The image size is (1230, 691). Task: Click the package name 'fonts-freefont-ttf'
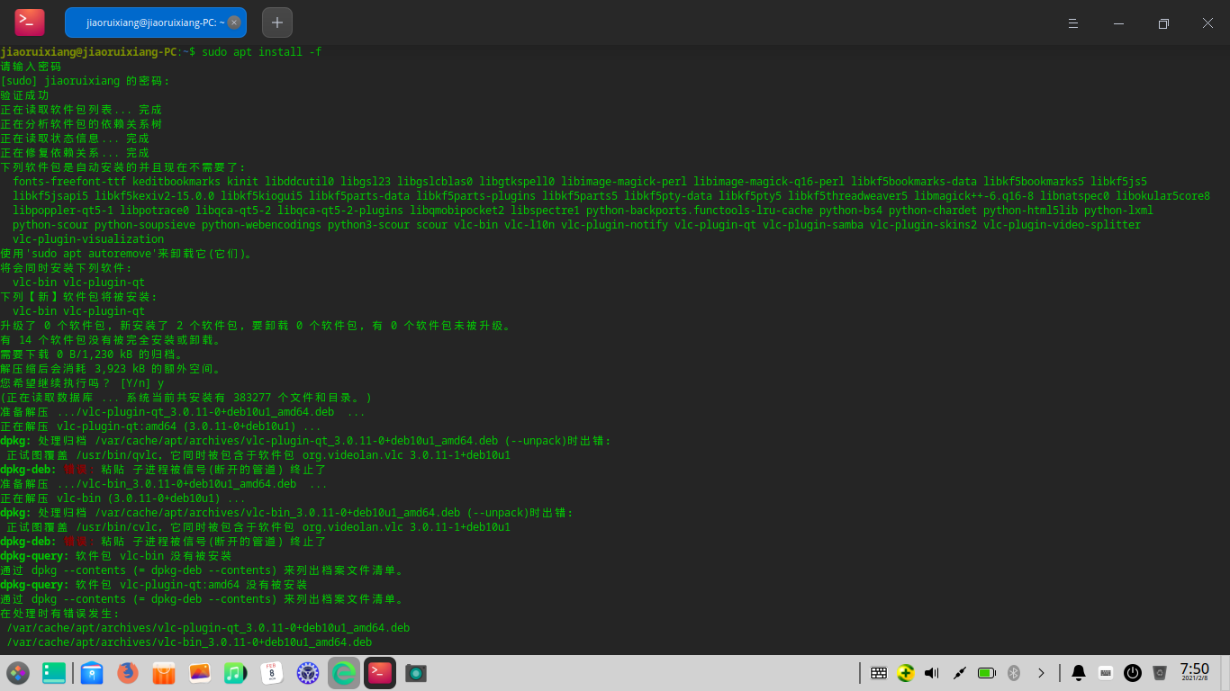tap(69, 182)
